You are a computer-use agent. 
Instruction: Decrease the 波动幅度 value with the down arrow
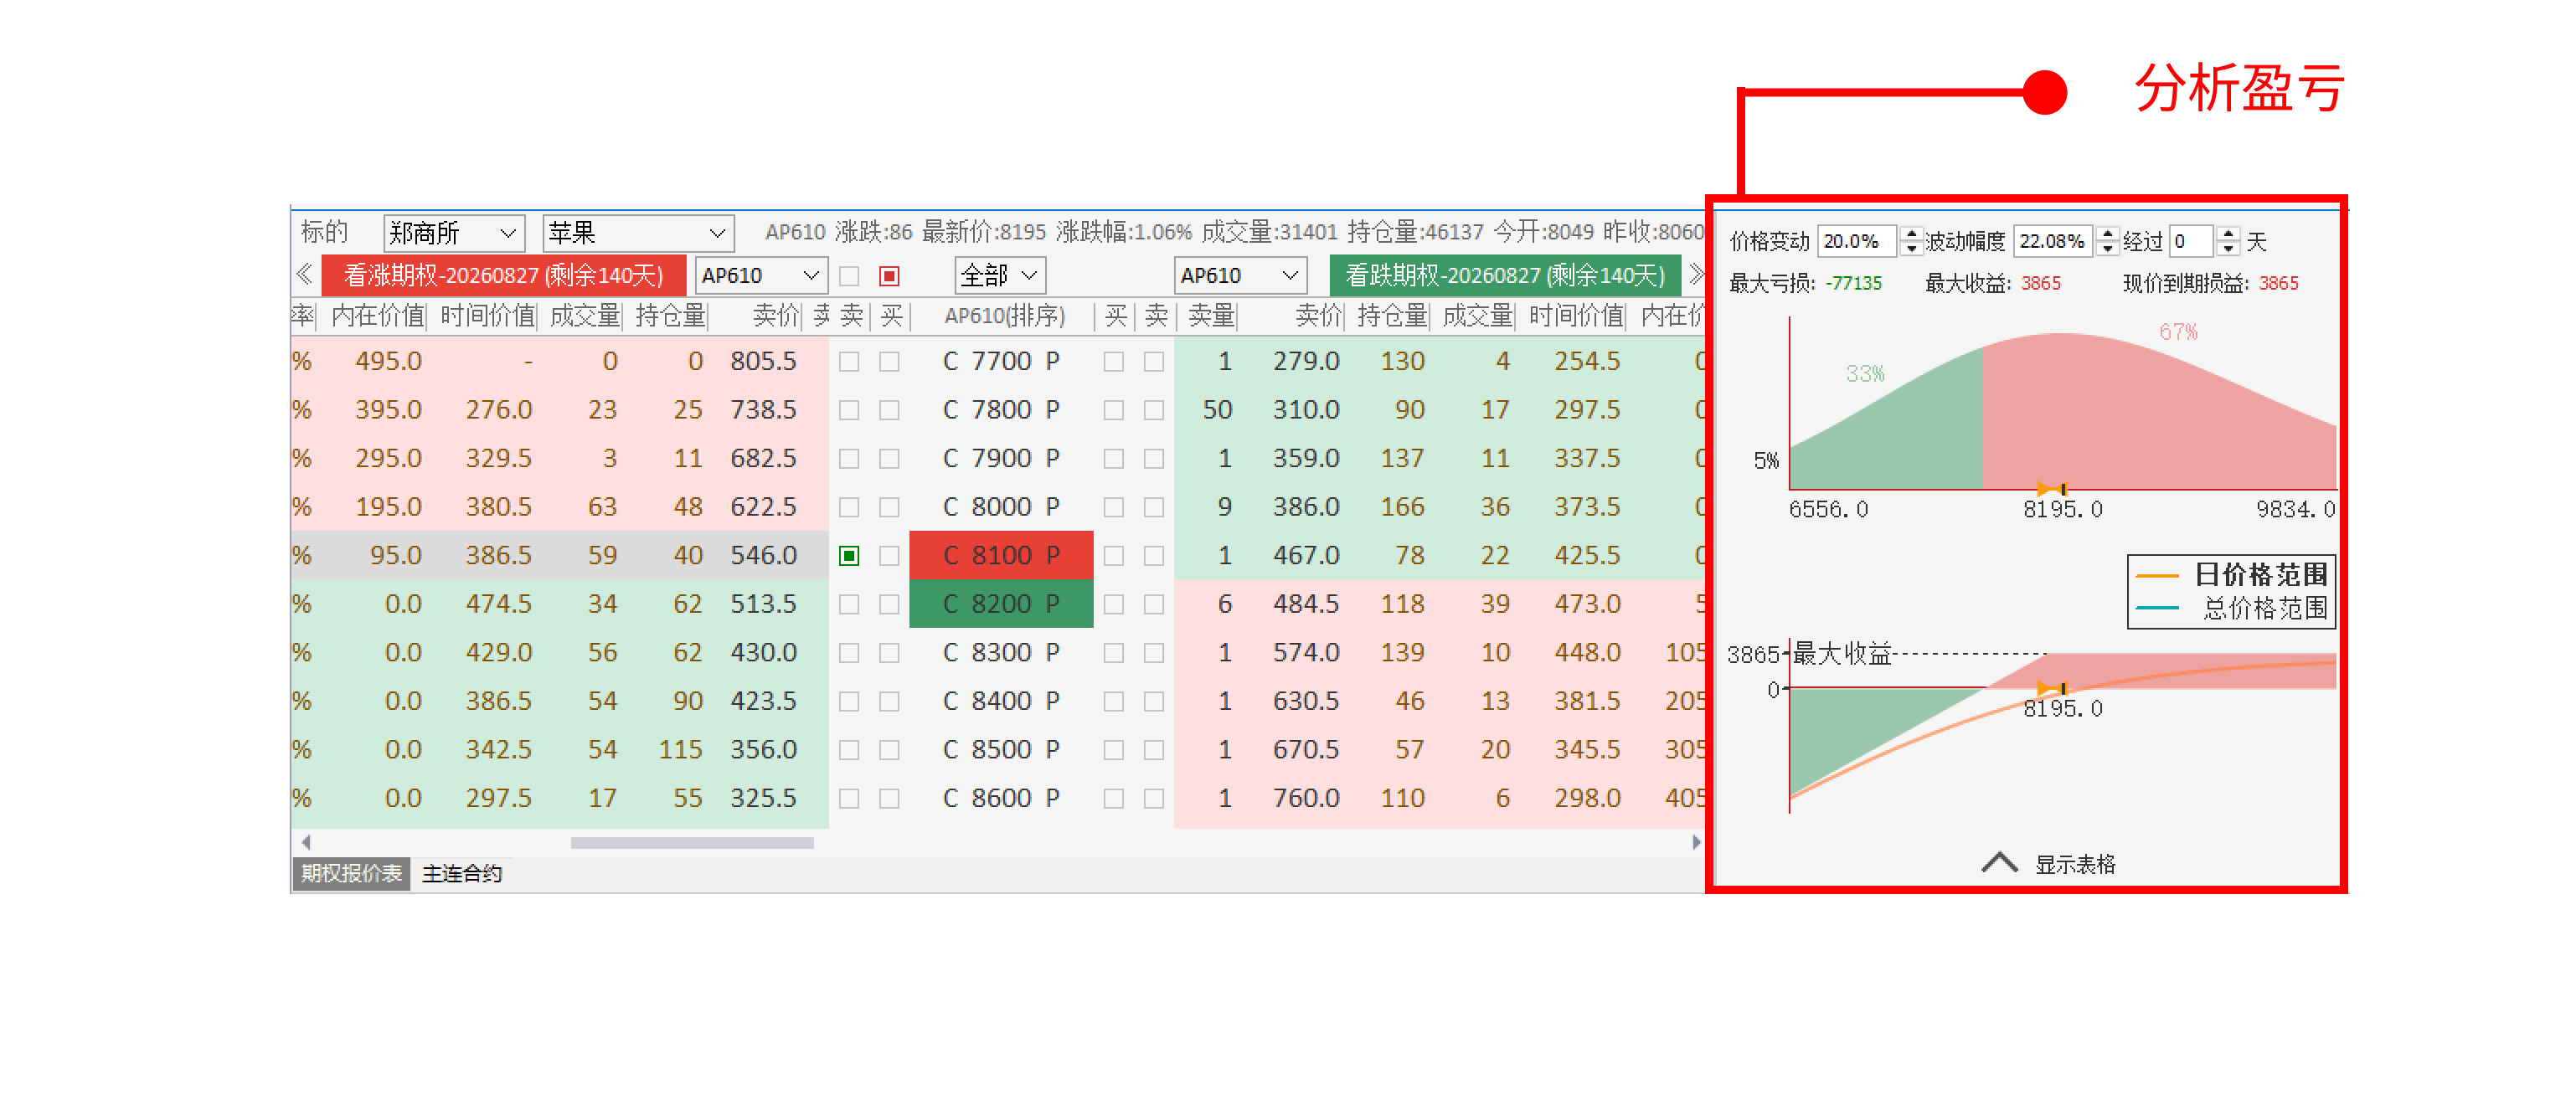tap(2107, 248)
